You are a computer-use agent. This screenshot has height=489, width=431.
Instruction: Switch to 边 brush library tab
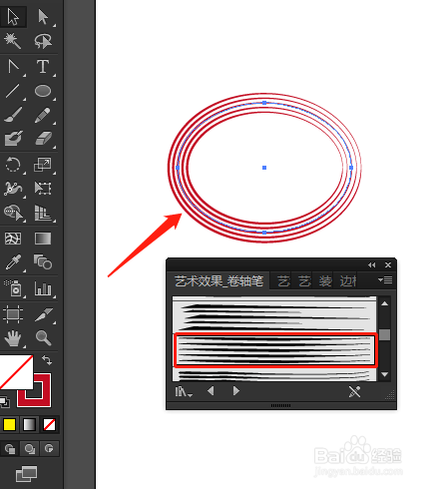[x=348, y=281]
